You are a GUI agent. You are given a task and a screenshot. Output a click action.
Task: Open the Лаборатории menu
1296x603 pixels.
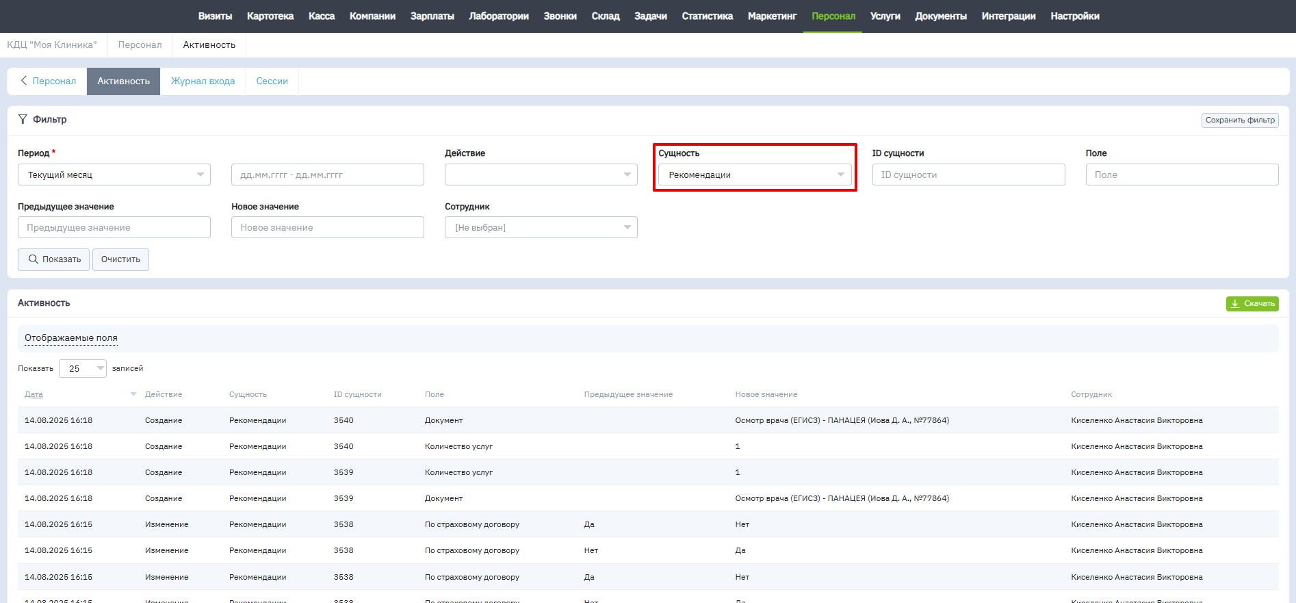pyautogui.click(x=499, y=16)
